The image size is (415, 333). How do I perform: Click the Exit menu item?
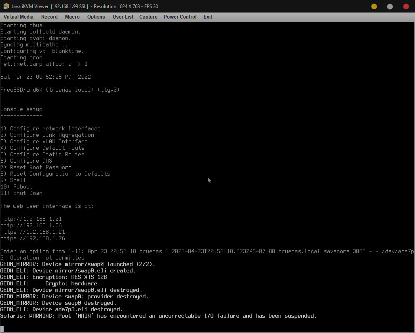coord(208,17)
